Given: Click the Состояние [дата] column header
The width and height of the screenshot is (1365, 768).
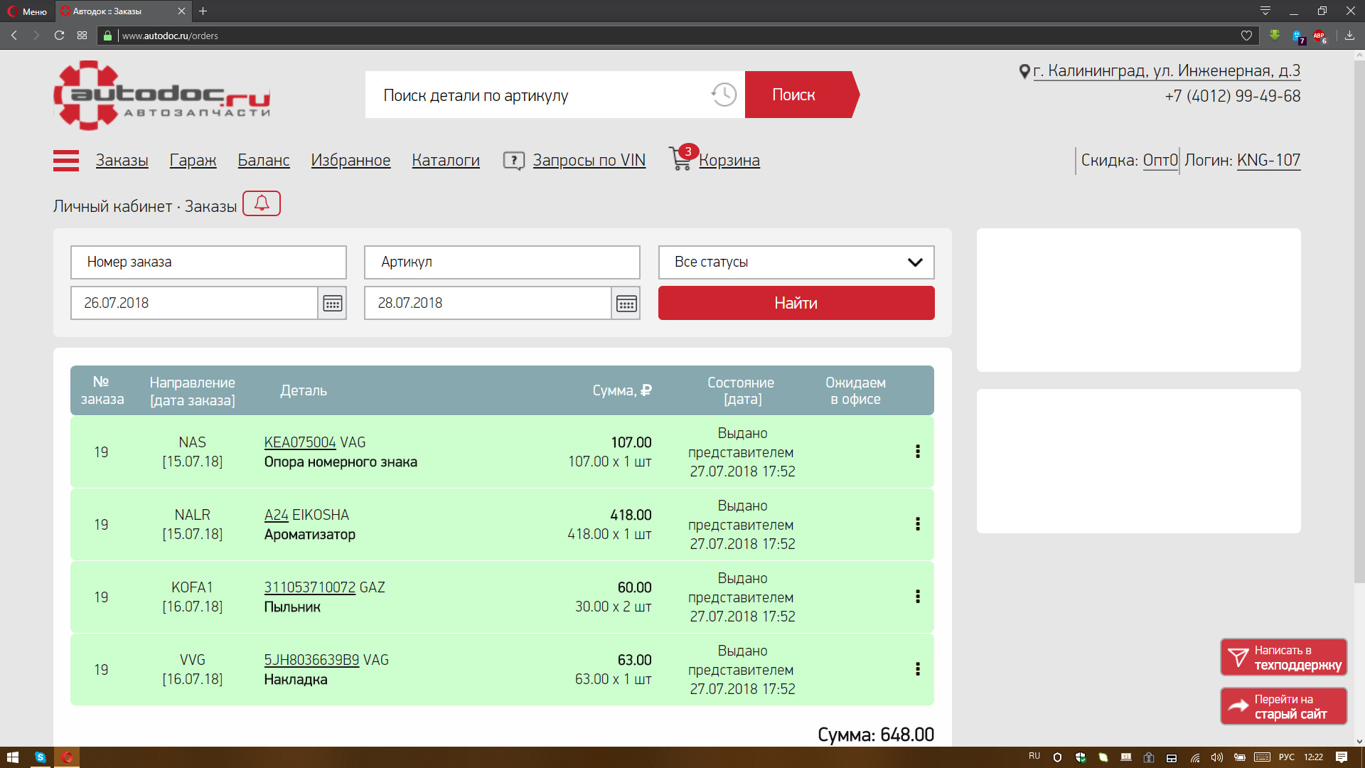Looking at the screenshot, I should (742, 390).
